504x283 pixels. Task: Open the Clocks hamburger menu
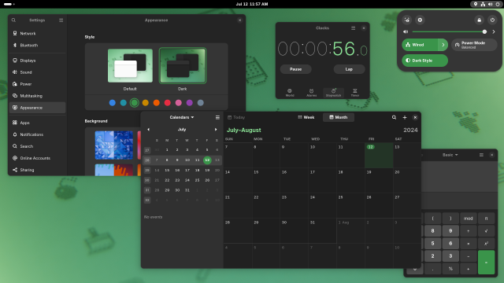point(354,28)
